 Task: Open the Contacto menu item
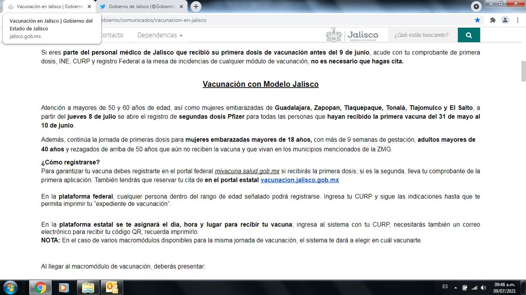112,35
